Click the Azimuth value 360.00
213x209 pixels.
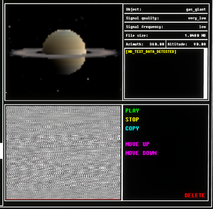(157, 44)
